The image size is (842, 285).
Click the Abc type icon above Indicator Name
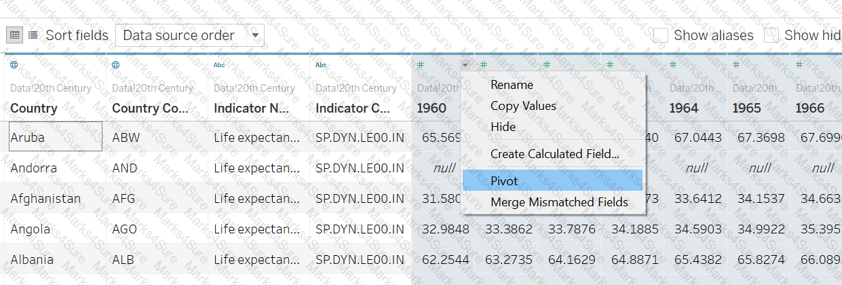[x=219, y=65]
